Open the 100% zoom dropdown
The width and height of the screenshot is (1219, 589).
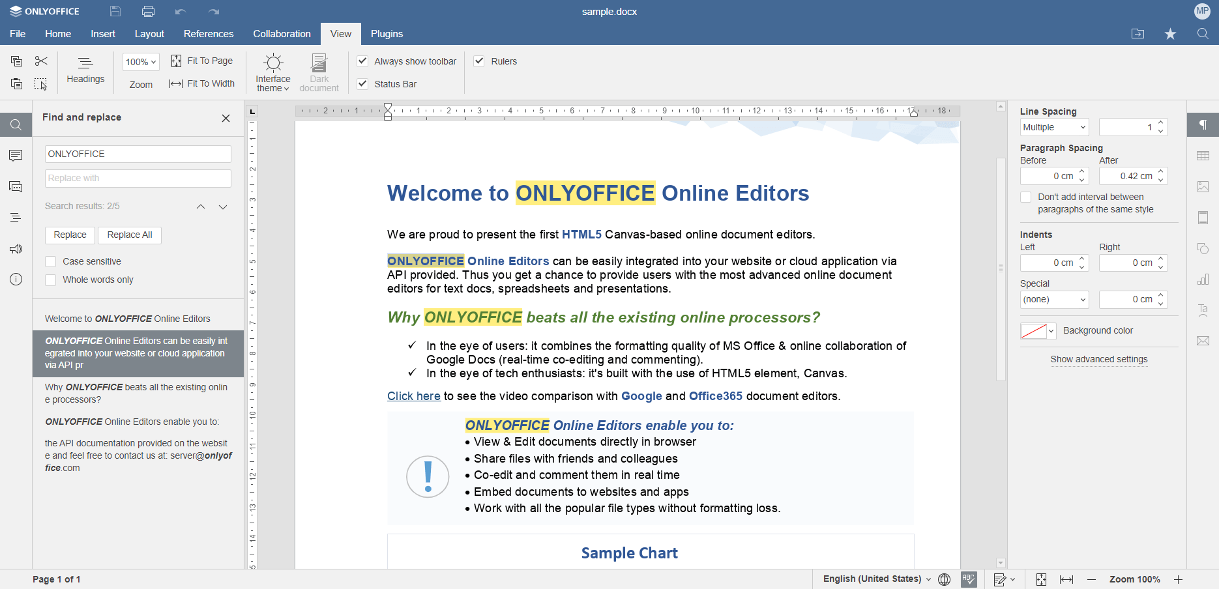141,62
